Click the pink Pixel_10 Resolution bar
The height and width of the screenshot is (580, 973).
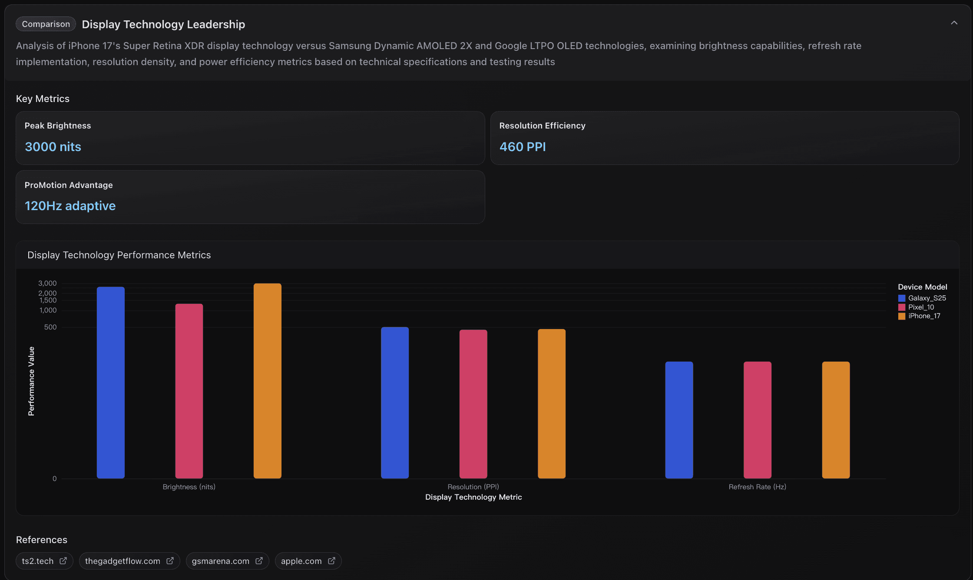473,404
